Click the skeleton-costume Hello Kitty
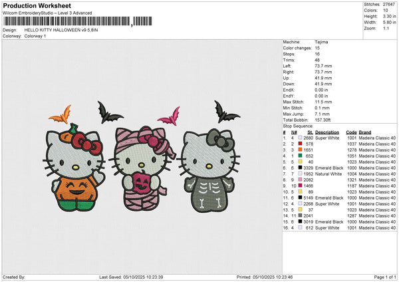399x282 pixels. click(x=209, y=171)
